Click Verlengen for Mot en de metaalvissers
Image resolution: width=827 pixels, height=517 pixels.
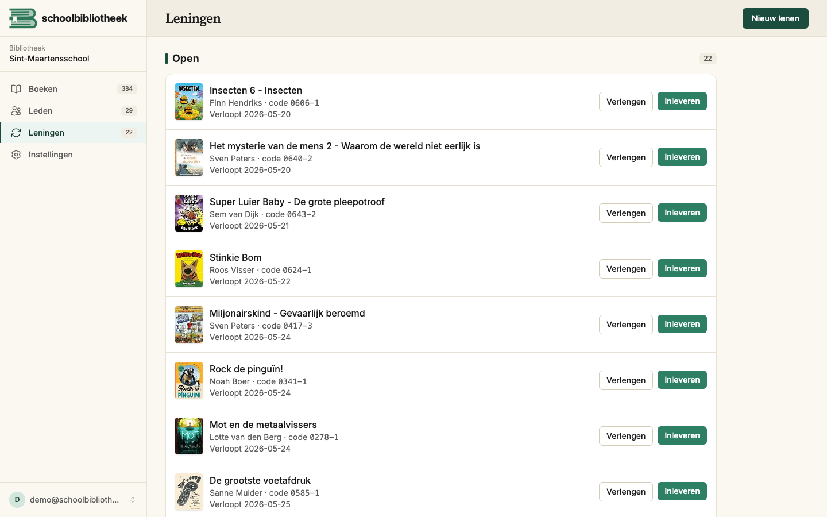[x=626, y=436]
